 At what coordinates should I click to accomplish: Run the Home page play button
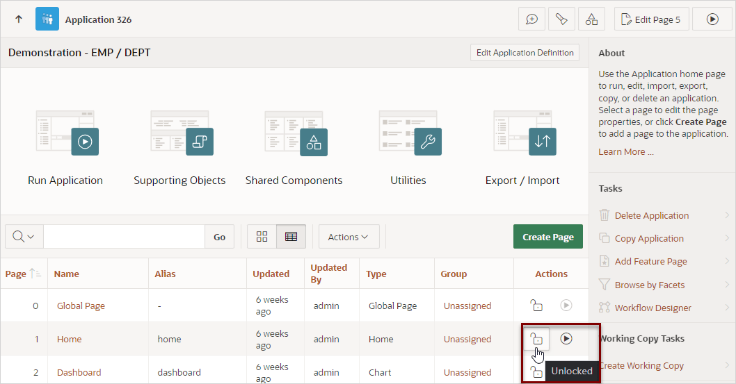(x=566, y=339)
